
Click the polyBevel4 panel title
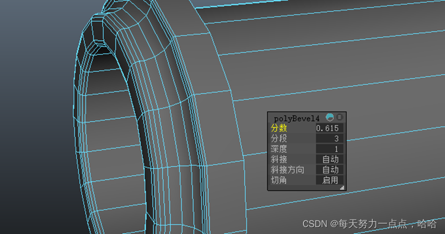[x=297, y=118]
